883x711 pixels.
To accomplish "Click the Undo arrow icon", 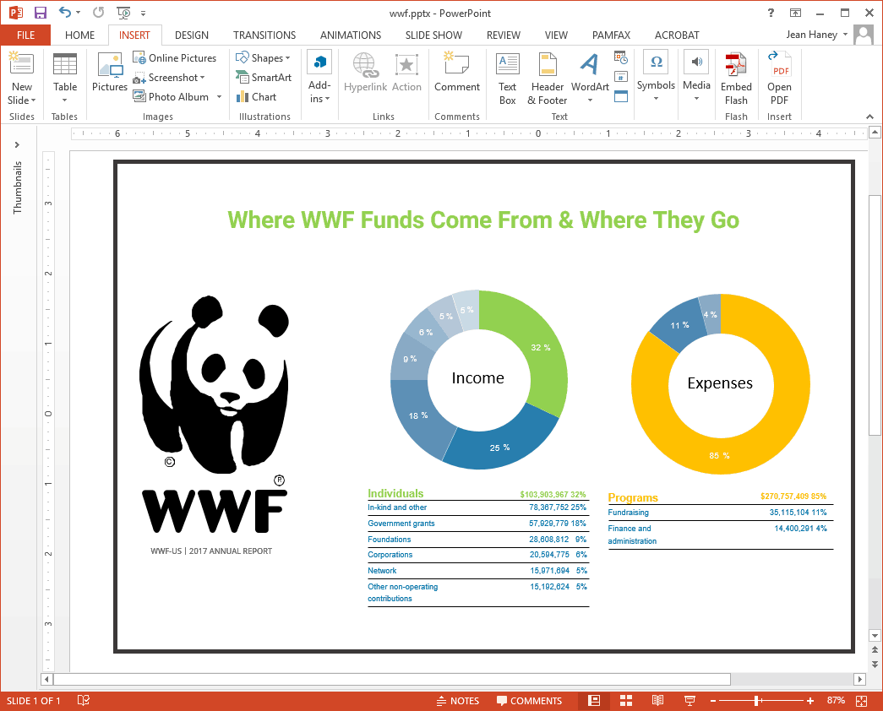I will (x=65, y=12).
